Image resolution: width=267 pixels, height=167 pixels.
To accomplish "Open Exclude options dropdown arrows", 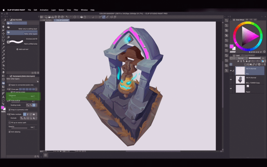I will tap(36, 118).
